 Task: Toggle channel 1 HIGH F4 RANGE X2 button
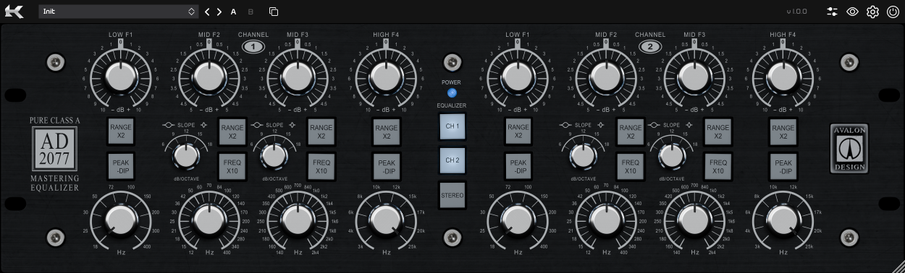pyautogui.click(x=386, y=132)
